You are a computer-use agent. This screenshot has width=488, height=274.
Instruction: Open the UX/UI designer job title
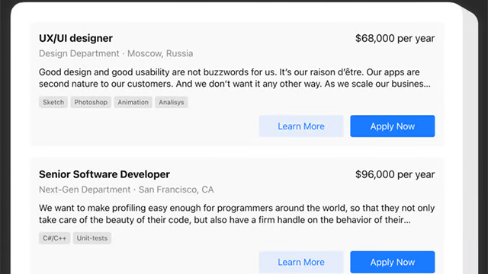pos(75,38)
